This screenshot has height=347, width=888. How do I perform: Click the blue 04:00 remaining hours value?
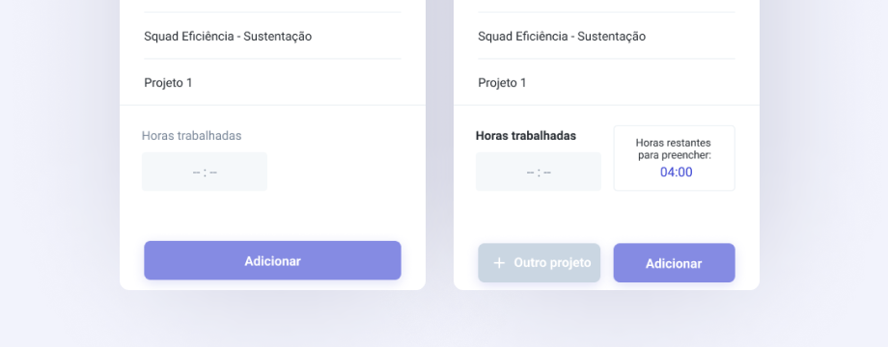tap(677, 173)
